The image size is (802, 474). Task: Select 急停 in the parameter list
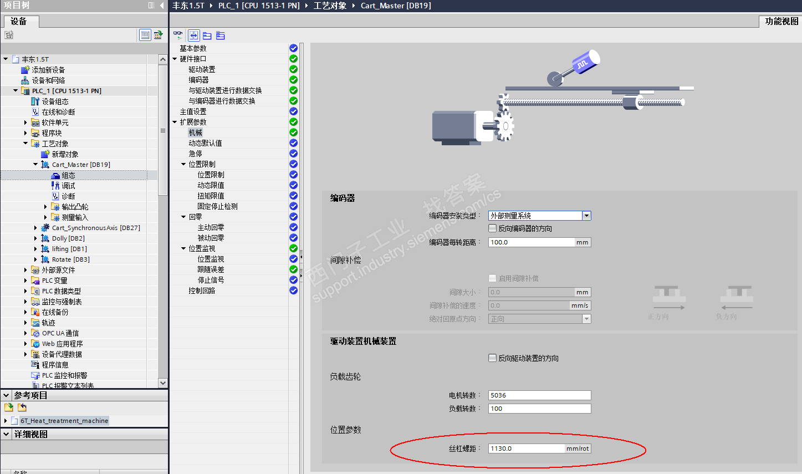tap(195, 154)
